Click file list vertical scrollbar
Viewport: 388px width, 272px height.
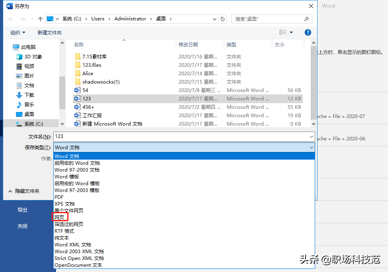(314, 83)
